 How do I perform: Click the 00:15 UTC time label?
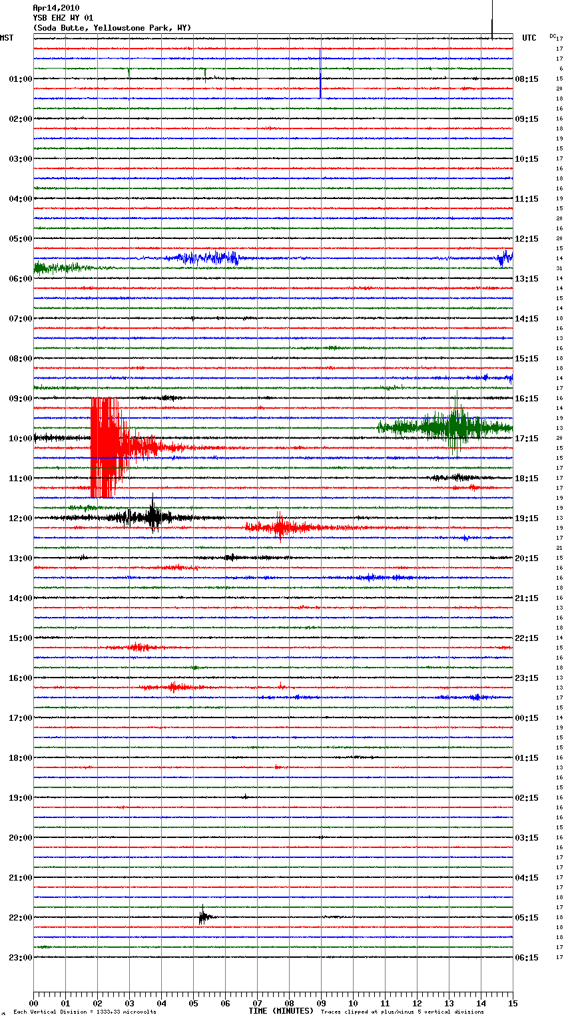point(527,718)
